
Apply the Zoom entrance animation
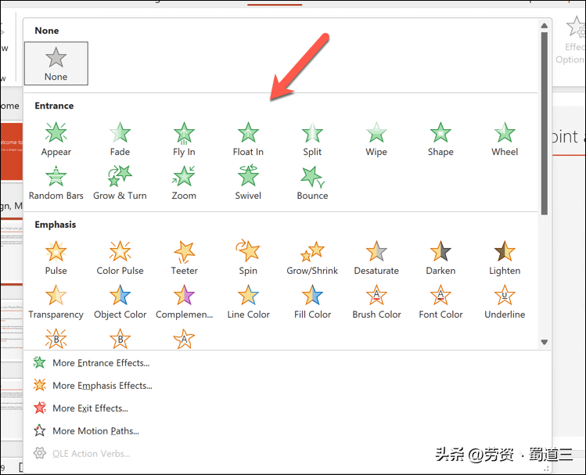pyautogui.click(x=184, y=183)
